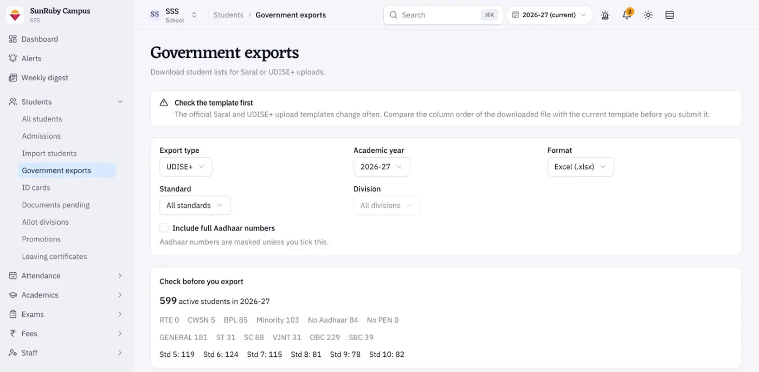Open the SSS school switcher chevrons

click(x=194, y=15)
